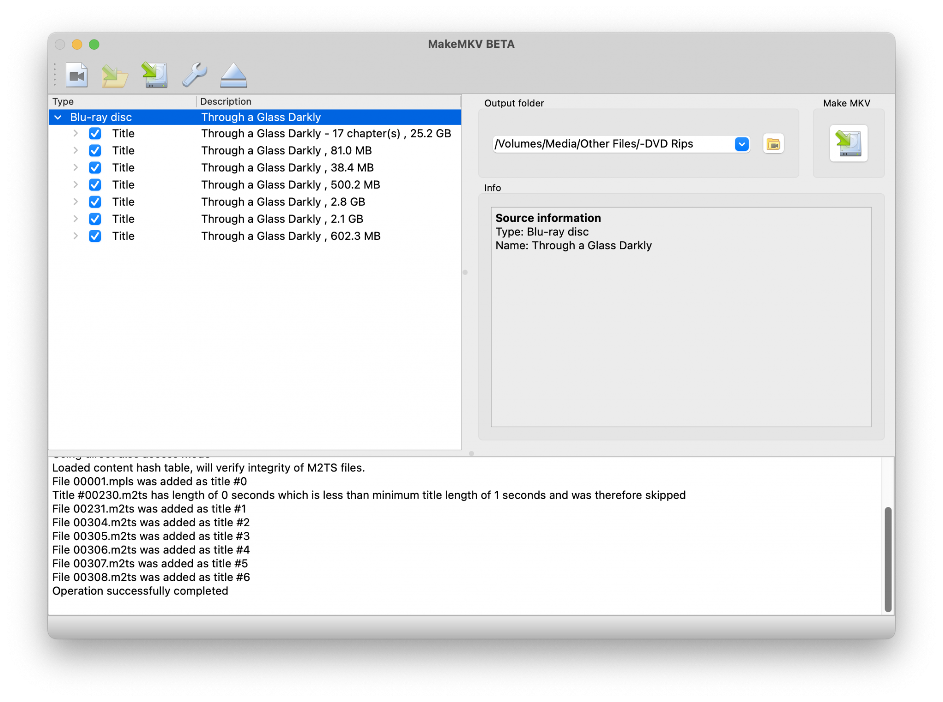Screen dimensions: 943x702
Task: Click the backup disc toolbar icon
Action: pyautogui.click(x=155, y=75)
